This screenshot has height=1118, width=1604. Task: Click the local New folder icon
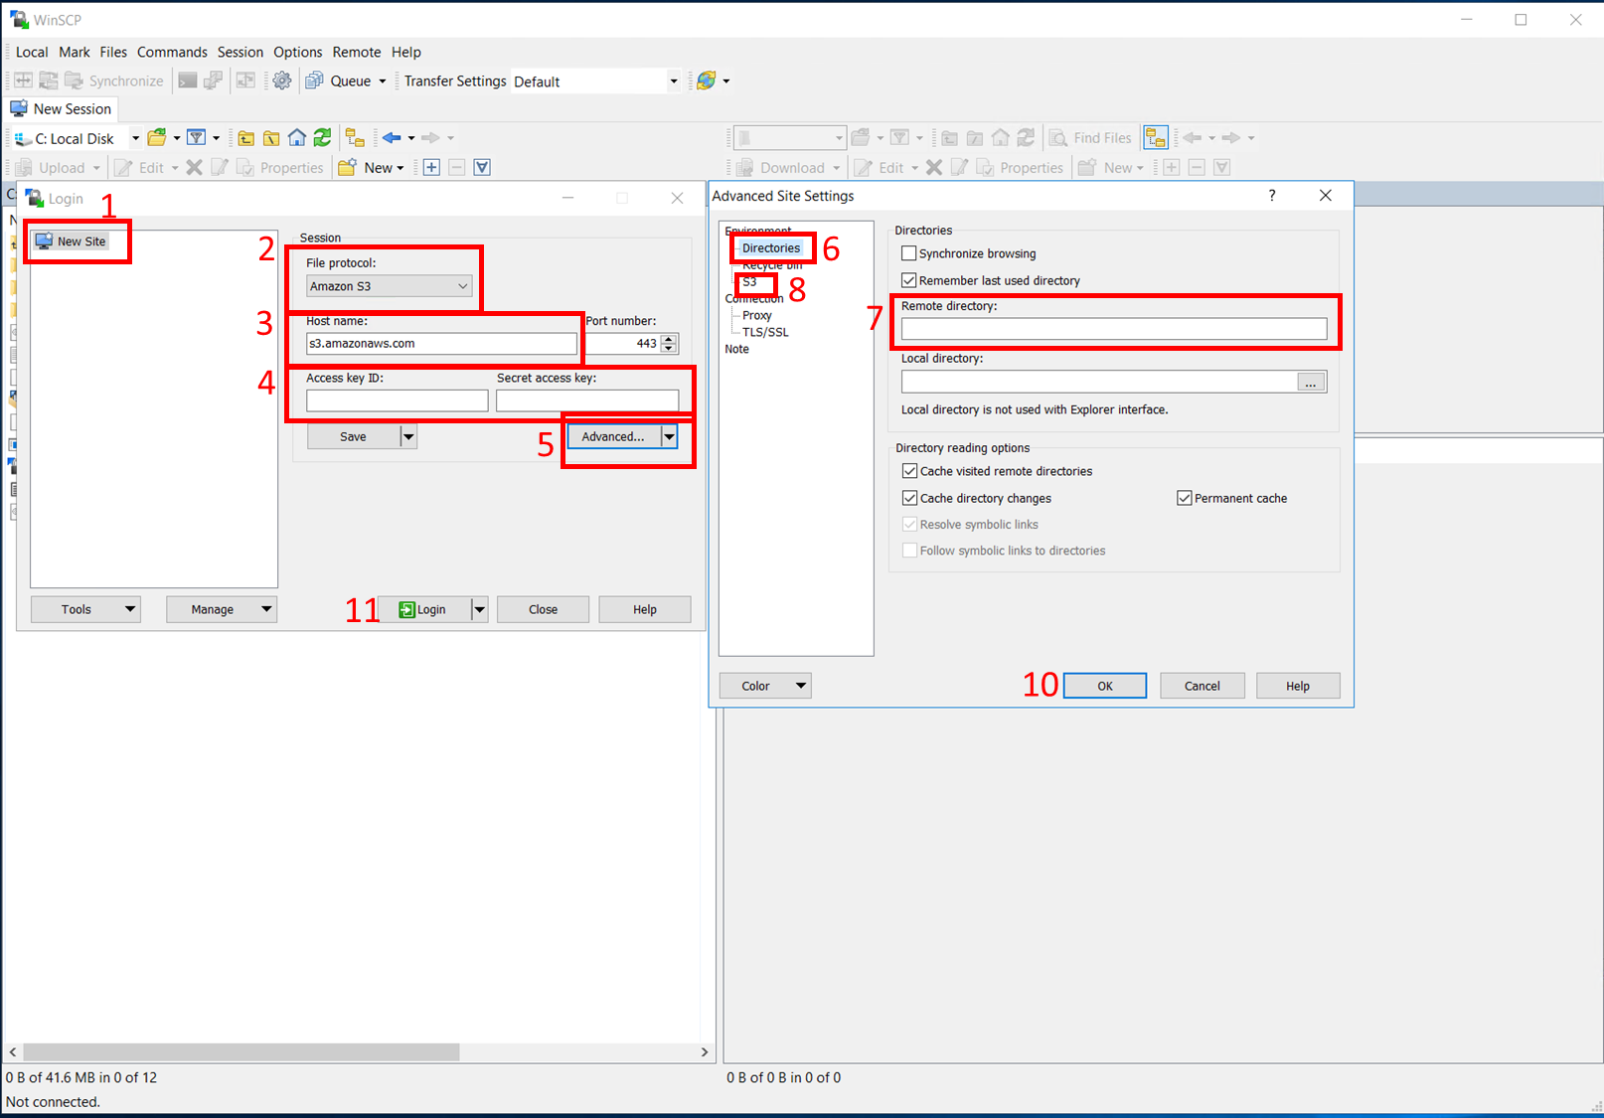pyautogui.click(x=347, y=167)
